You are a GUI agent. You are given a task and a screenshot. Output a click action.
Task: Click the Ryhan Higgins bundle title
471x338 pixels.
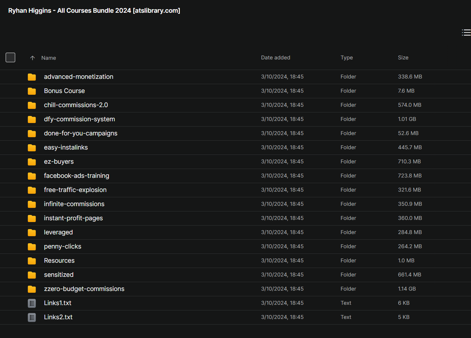94,11
